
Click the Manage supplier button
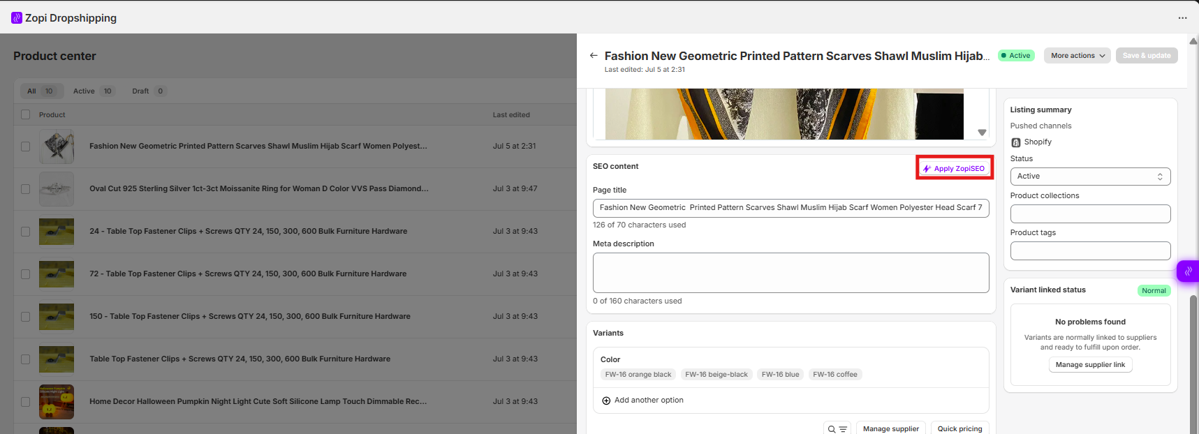(x=891, y=429)
